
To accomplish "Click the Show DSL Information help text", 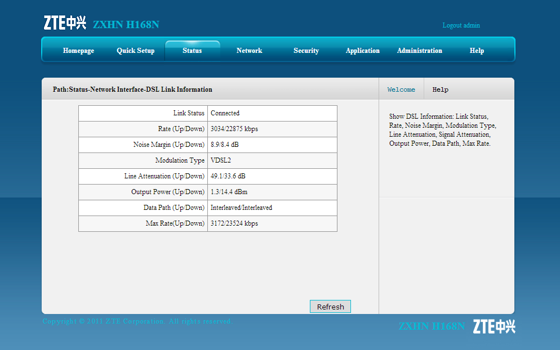I will coord(442,130).
